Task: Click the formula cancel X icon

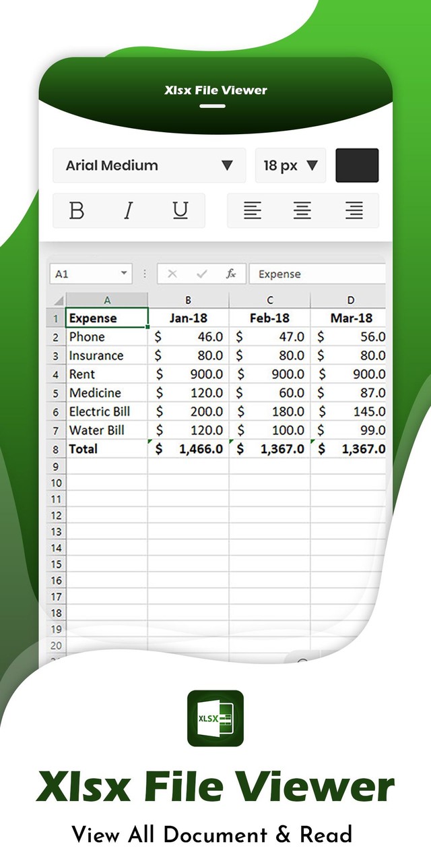Action: click(172, 274)
